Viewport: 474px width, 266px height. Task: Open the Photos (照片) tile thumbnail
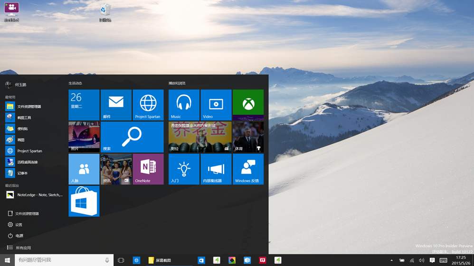tap(84, 137)
